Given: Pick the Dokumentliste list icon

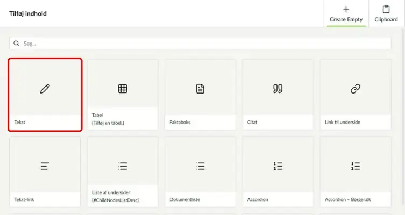Looking at the screenshot, I should click(200, 166).
